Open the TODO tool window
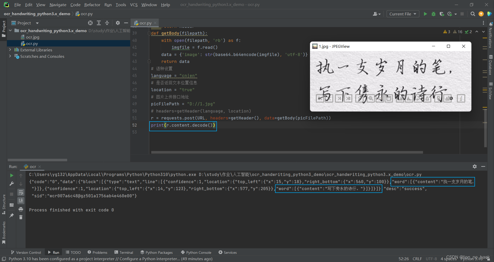Screen dimensions: 494x262 (73, 252)
